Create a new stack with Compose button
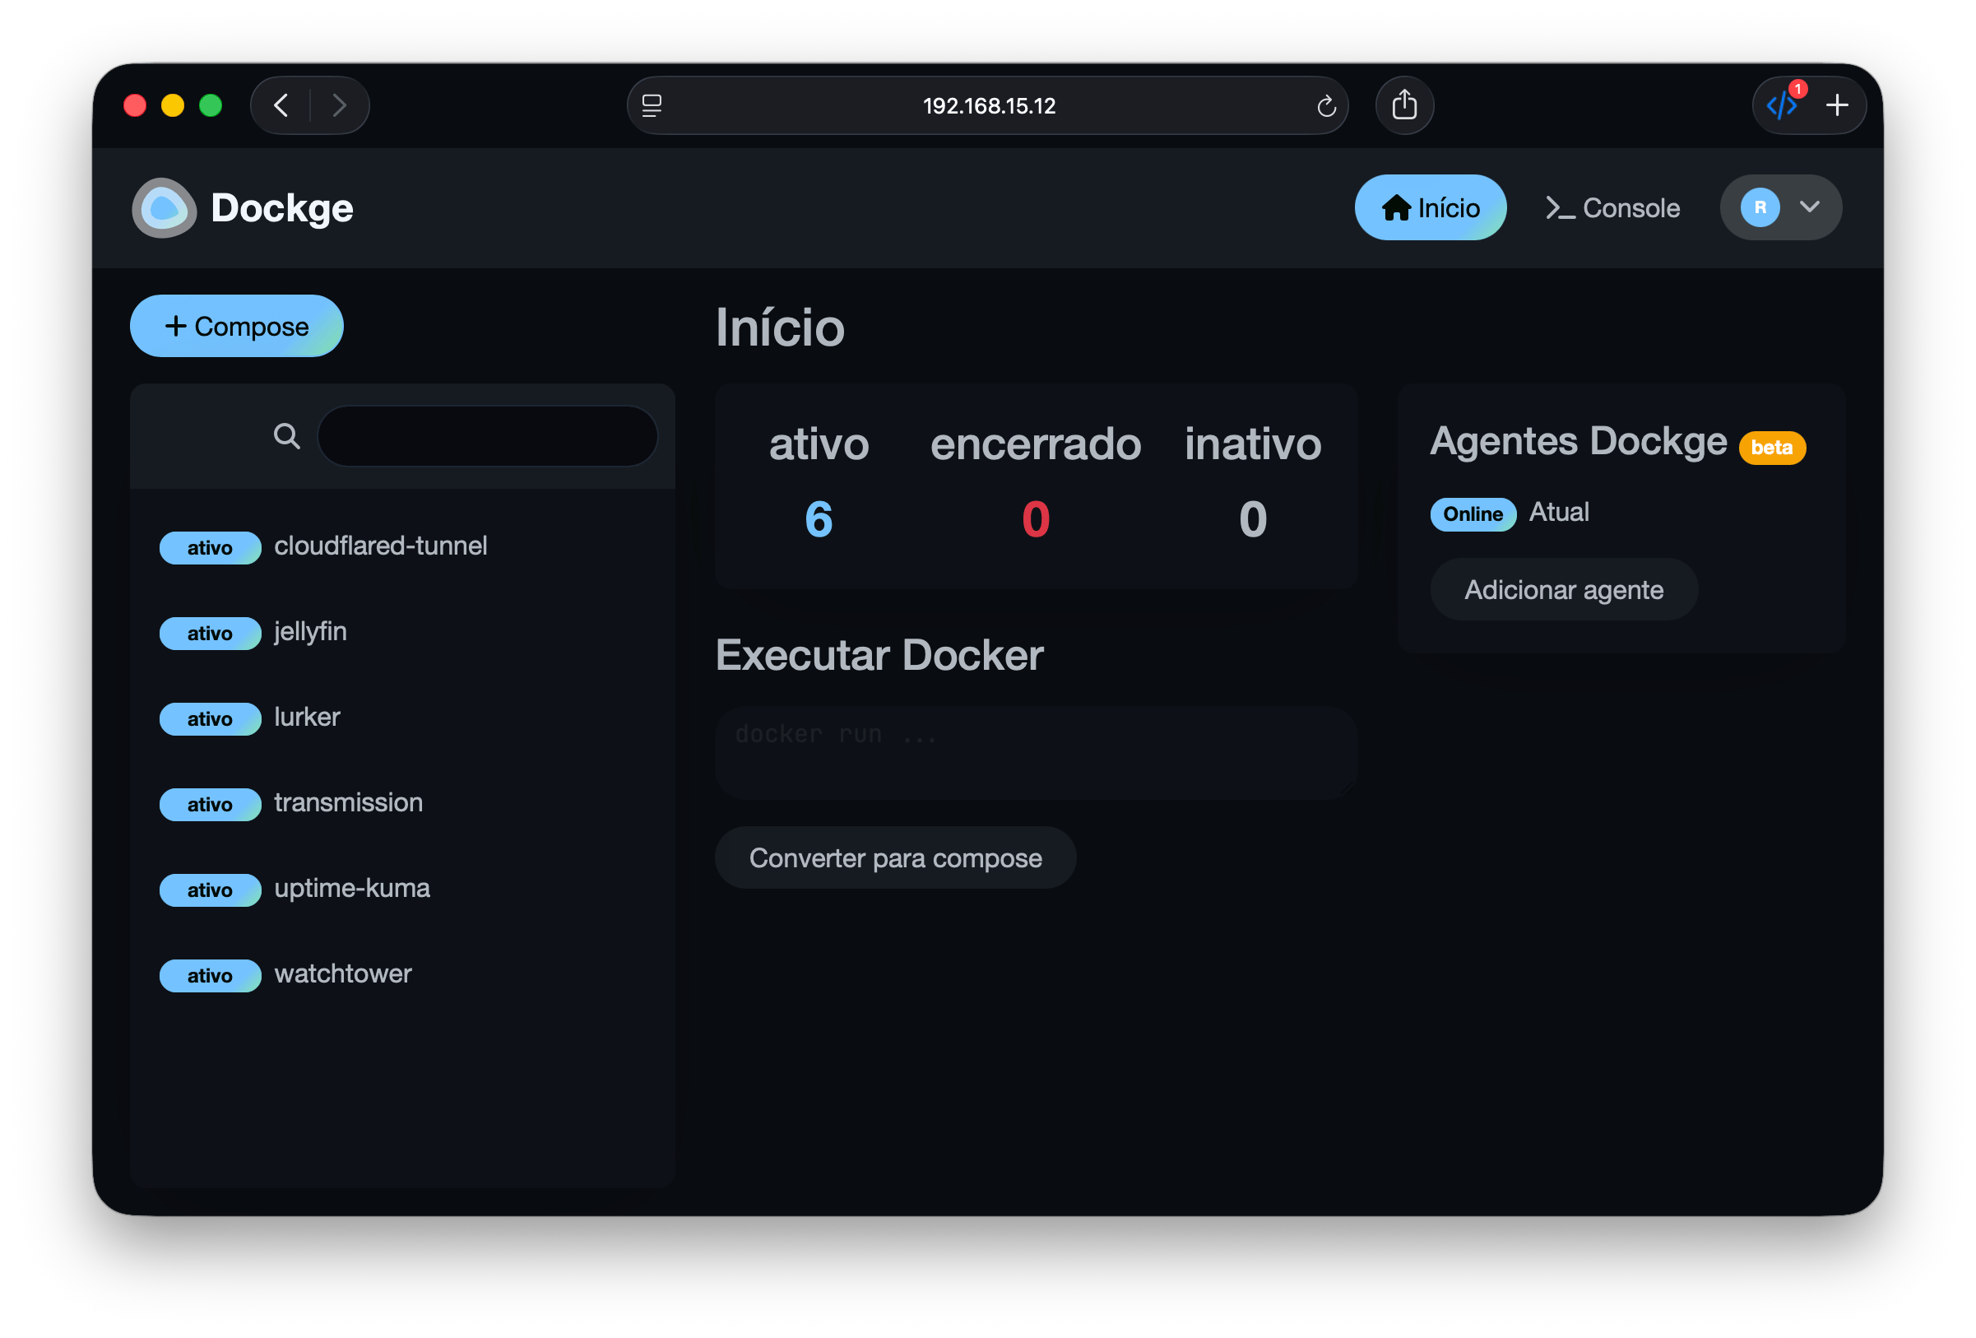Image resolution: width=1976 pixels, height=1338 pixels. tap(236, 327)
